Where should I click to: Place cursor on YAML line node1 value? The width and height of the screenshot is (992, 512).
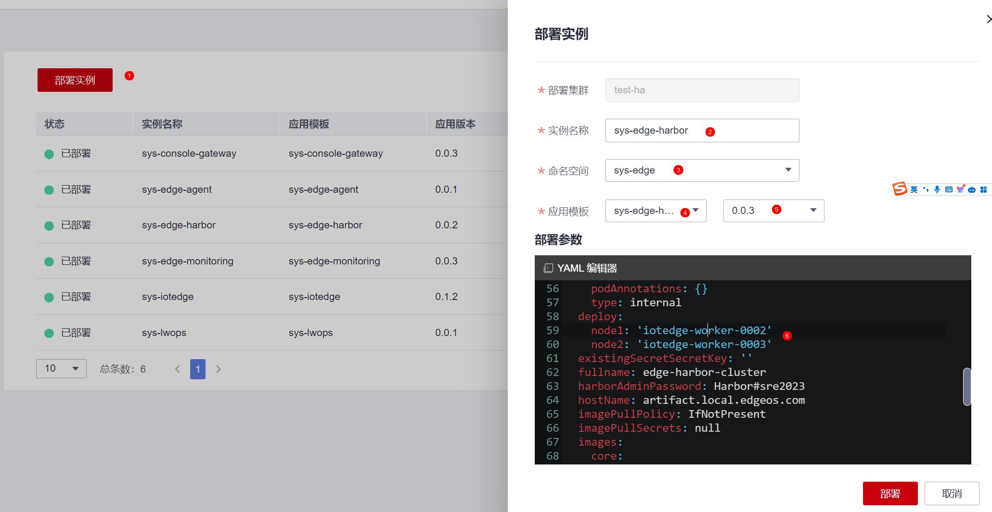pyautogui.click(x=705, y=330)
